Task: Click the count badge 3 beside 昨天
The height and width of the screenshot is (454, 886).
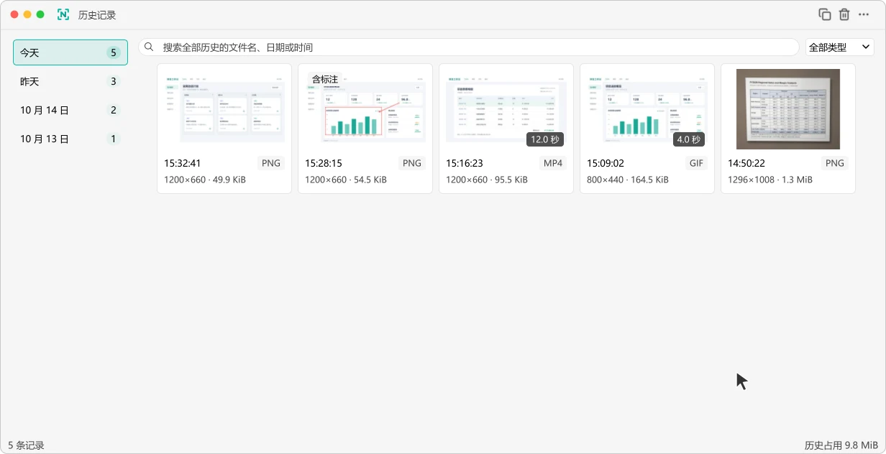Action: point(113,81)
